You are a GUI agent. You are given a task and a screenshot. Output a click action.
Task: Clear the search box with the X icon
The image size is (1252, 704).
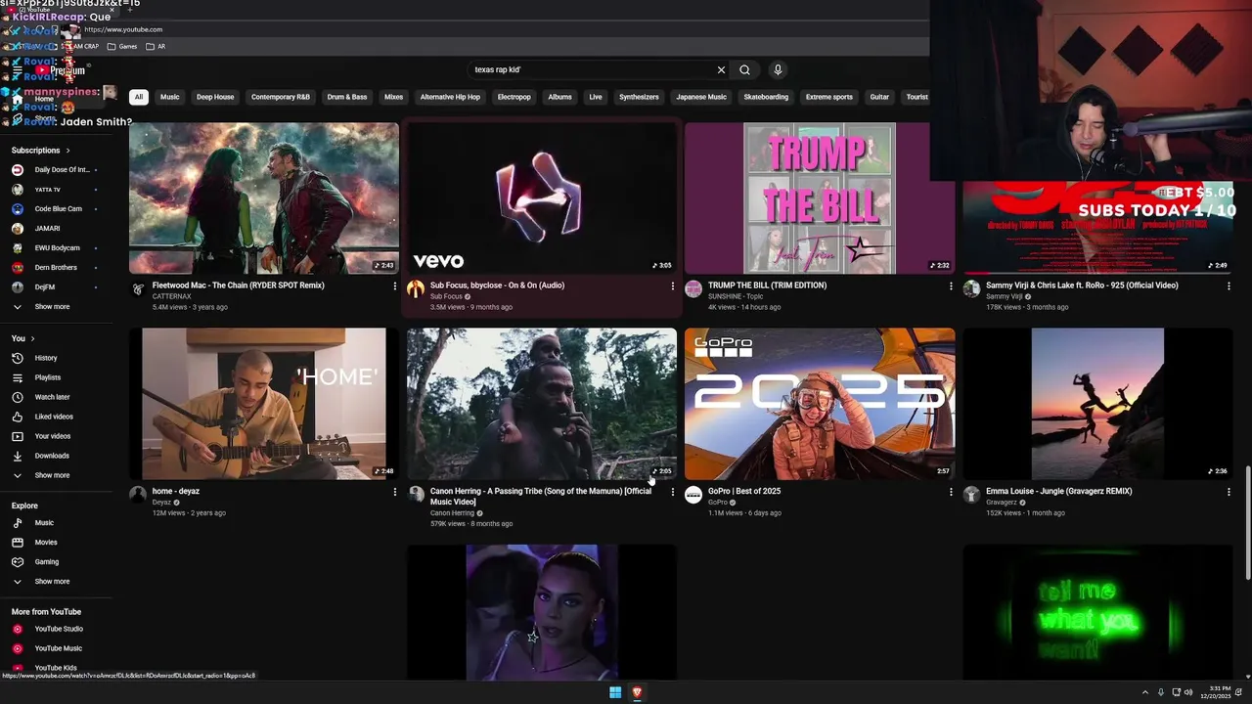[721, 69]
